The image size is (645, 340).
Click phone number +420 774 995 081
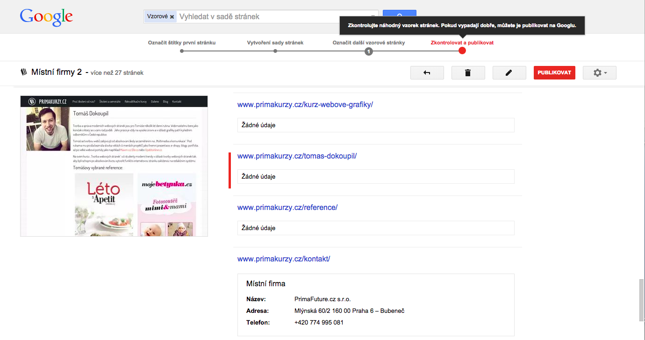tap(319, 322)
